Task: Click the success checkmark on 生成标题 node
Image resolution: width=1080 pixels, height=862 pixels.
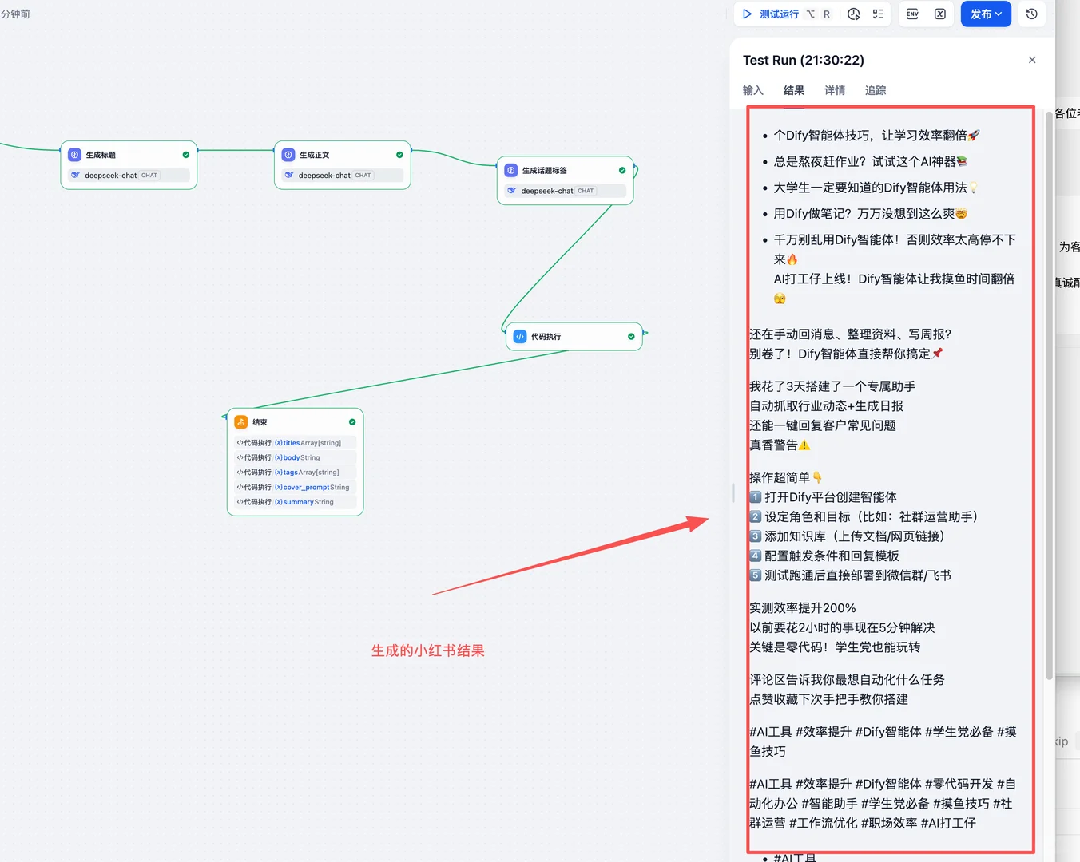Action: (186, 155)
